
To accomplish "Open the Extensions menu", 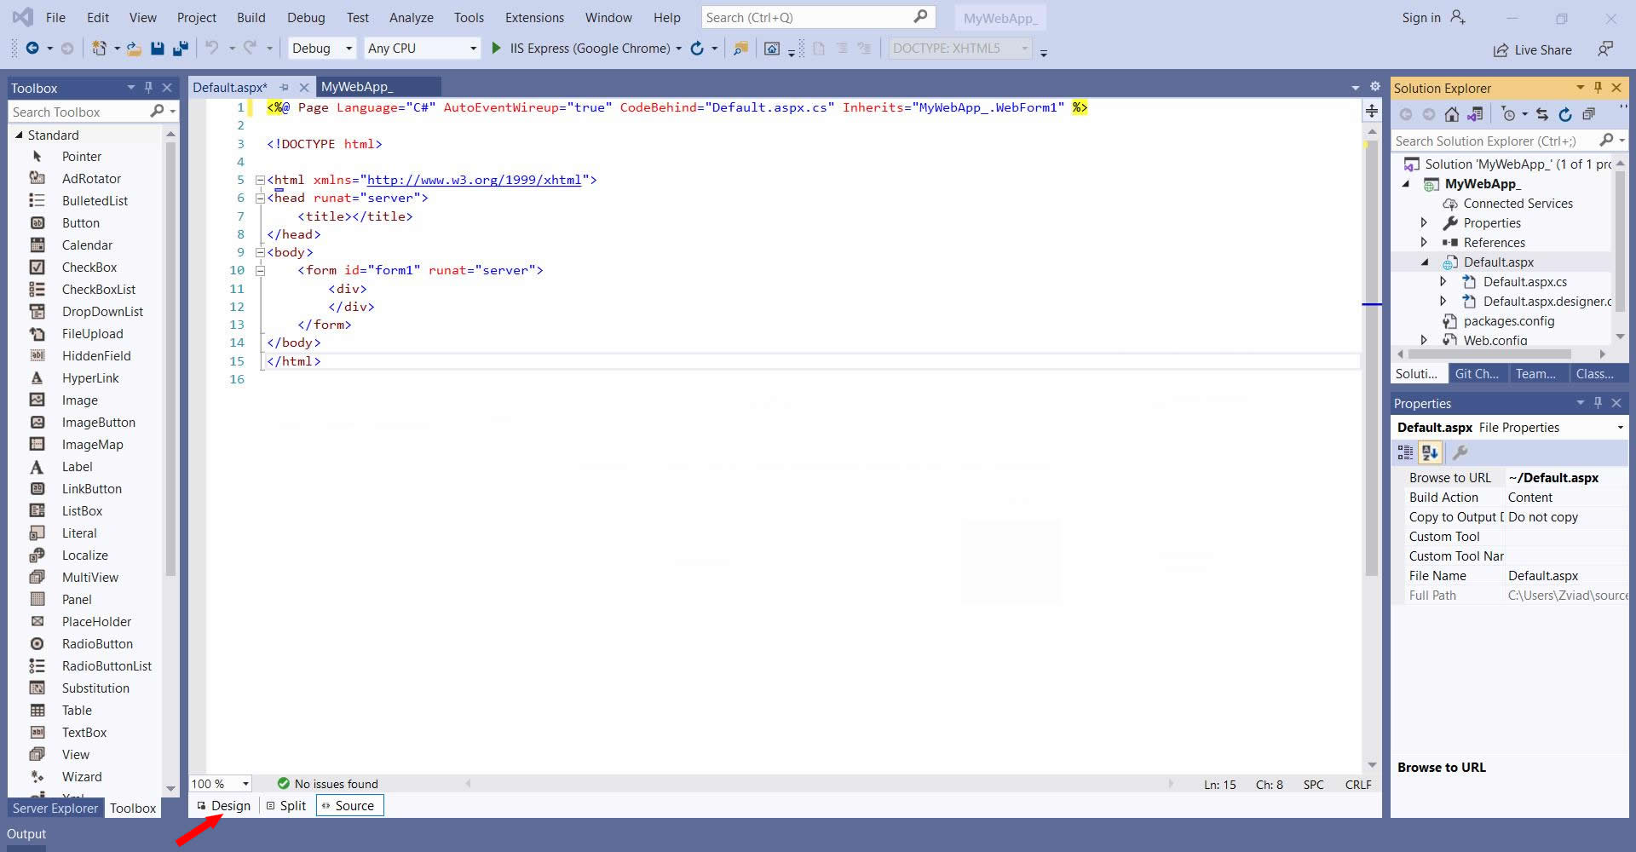I will click(x=534, y=17).
